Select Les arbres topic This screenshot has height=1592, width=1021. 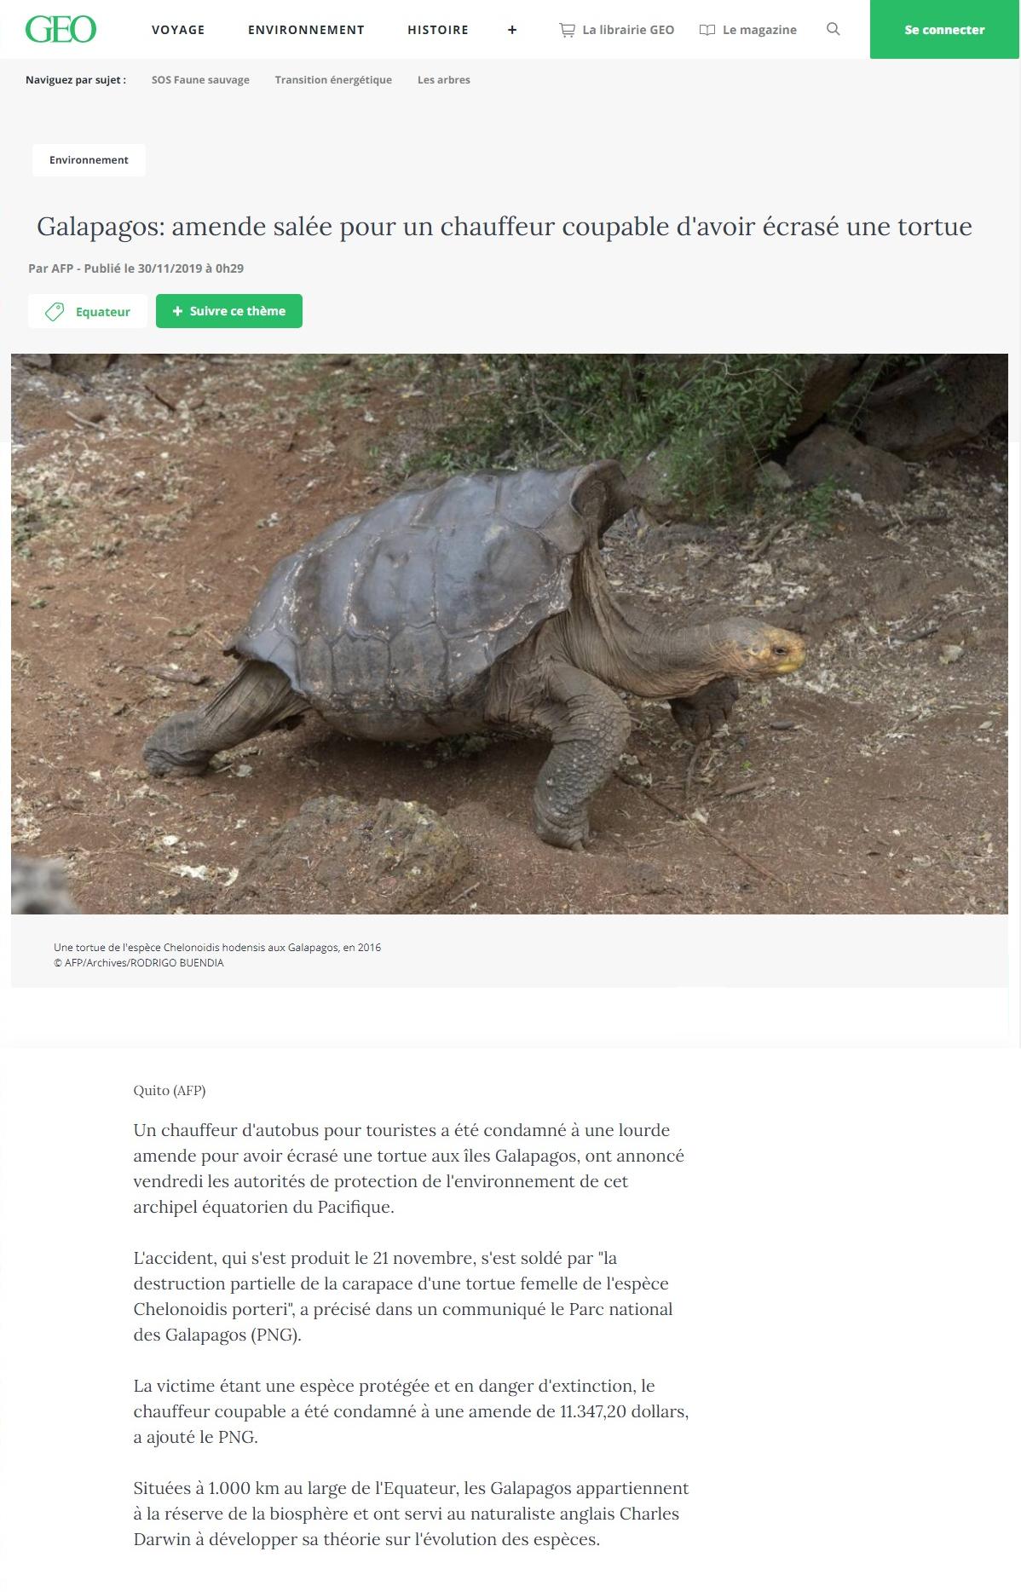(x=444, y=80)
